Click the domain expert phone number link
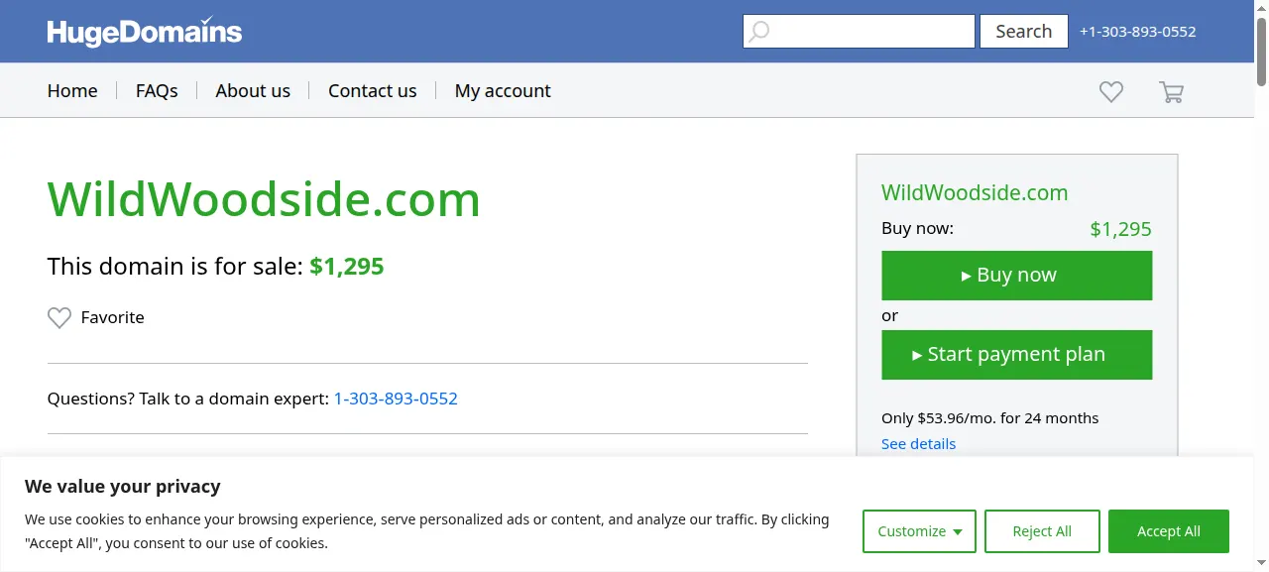The width and height of the screenshot is (1269, 572). point(396,399)
